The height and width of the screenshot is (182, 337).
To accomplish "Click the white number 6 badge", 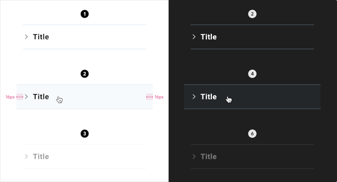I will pyautogui.click(x=252, y=134).
